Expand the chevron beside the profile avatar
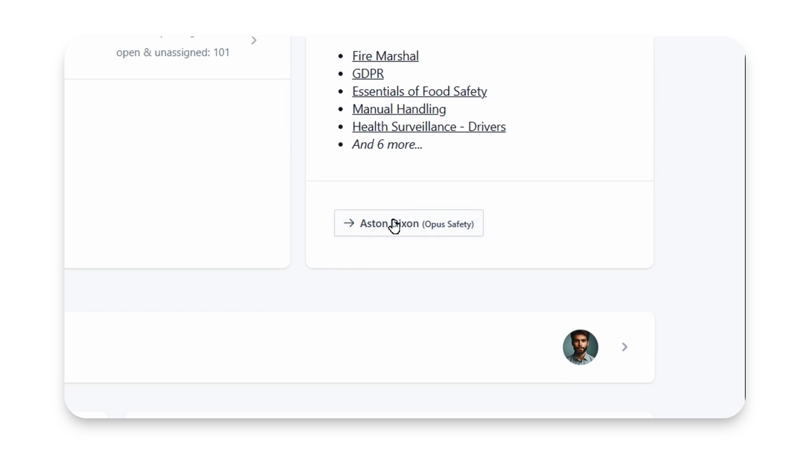810x455 pixels. point(624,347)
